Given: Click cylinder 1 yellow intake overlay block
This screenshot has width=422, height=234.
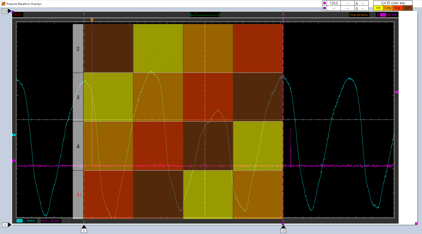Looking at the screenshot, I should [x=208, y=195].
